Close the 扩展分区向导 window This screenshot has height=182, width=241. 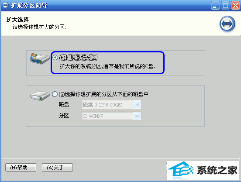pyautogui.click(x=235, y=6)
